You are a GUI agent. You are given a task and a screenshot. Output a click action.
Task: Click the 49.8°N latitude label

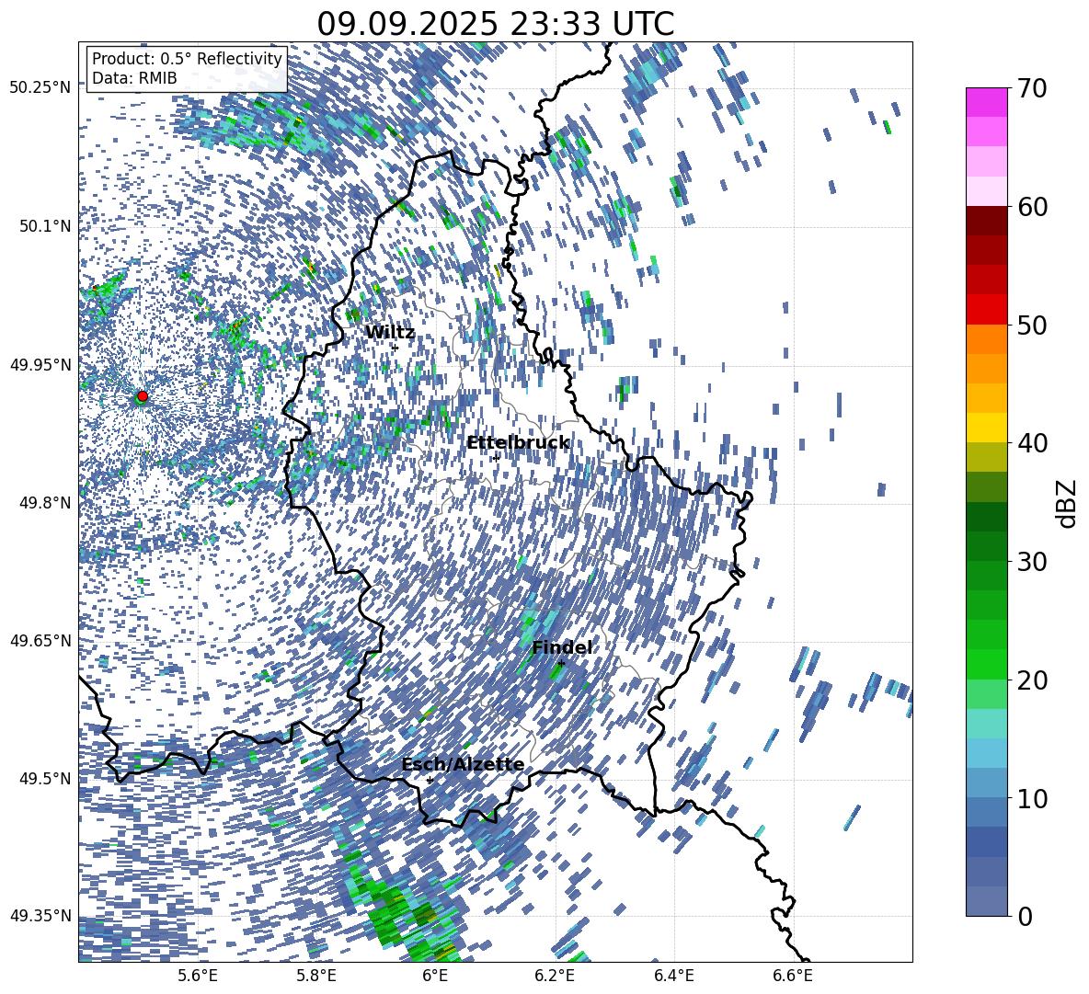44,502
